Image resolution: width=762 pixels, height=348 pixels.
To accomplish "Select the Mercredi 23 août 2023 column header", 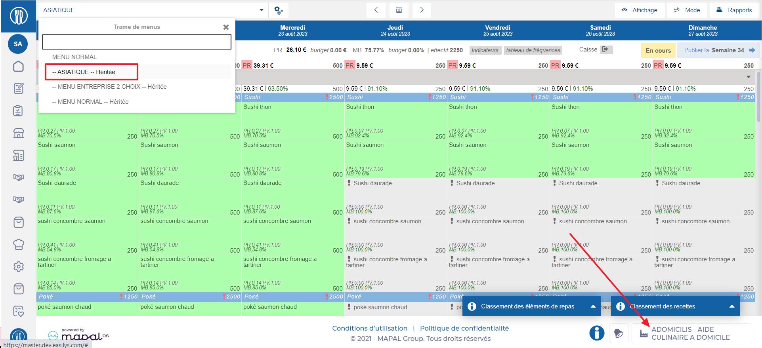I will (x=293, y=30).
